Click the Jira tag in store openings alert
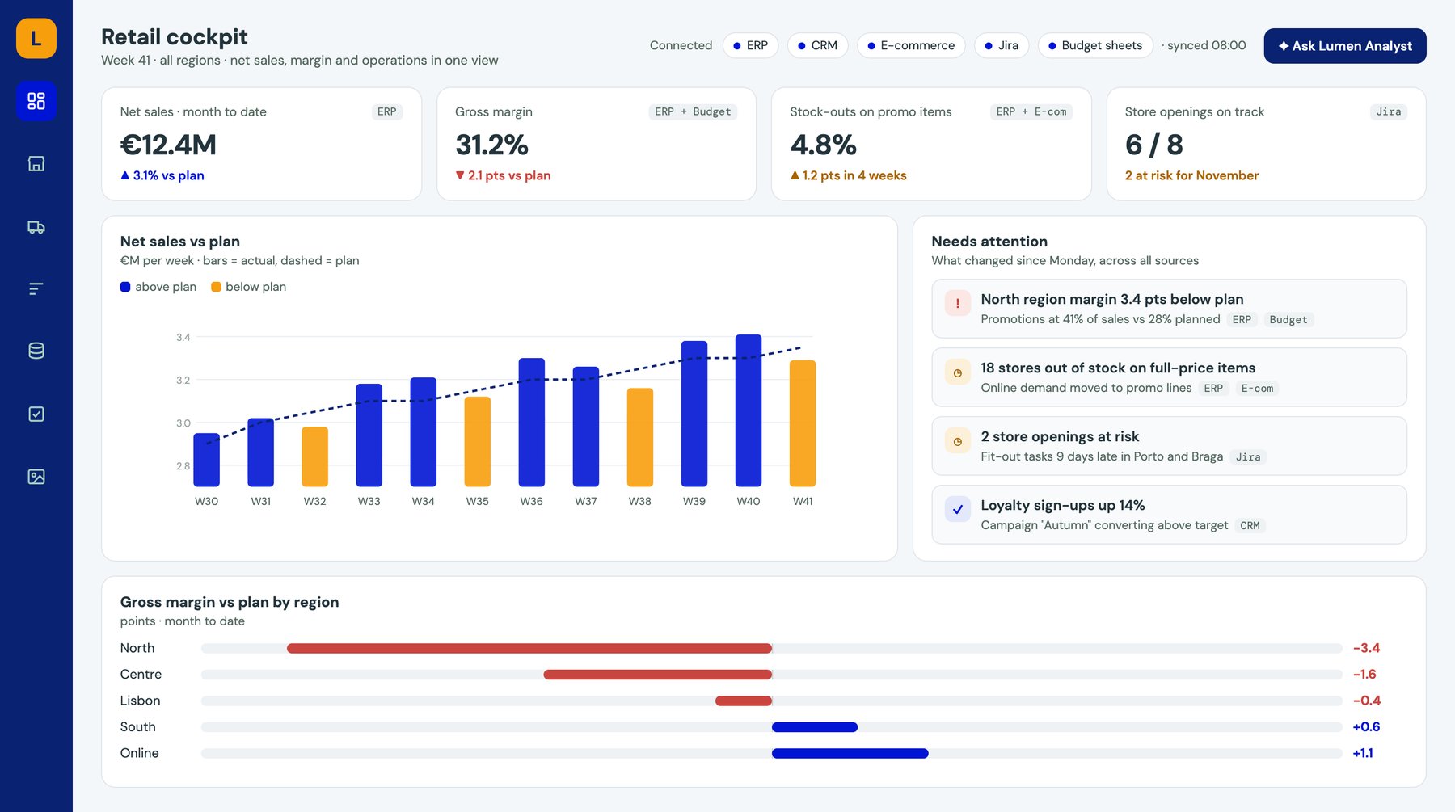1455x812 pixels. click(x=1248, y=457)
